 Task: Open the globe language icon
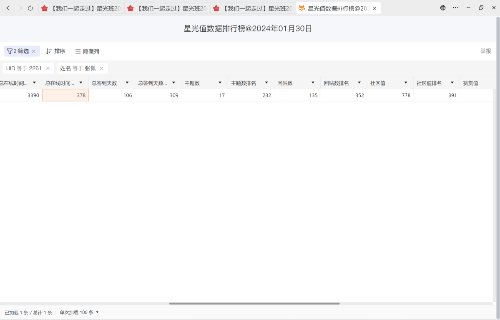pos(443,8)
